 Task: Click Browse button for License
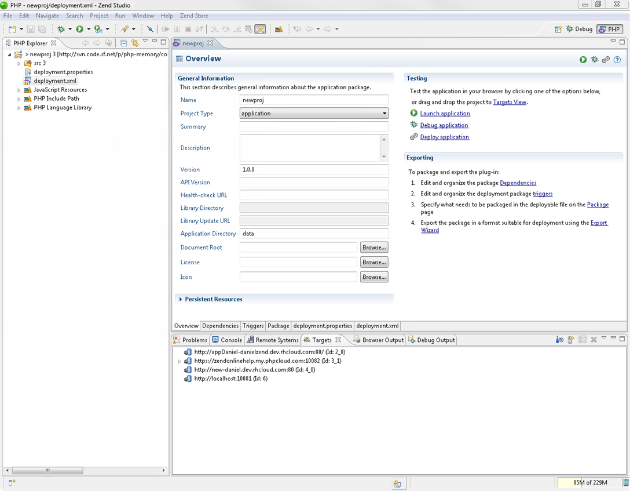pos(374,262)
